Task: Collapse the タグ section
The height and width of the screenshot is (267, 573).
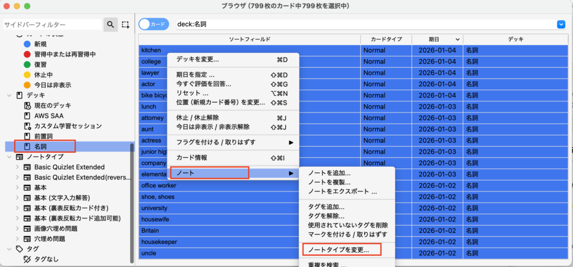Action: click(x=9, y=249)
